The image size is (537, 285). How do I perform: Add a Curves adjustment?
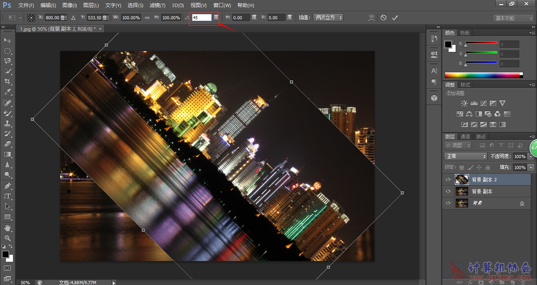(483, 103)
